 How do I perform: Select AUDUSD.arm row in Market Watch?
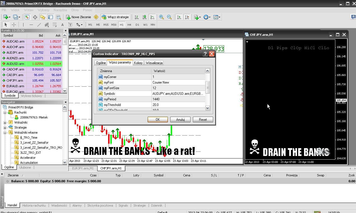(32, 64)
